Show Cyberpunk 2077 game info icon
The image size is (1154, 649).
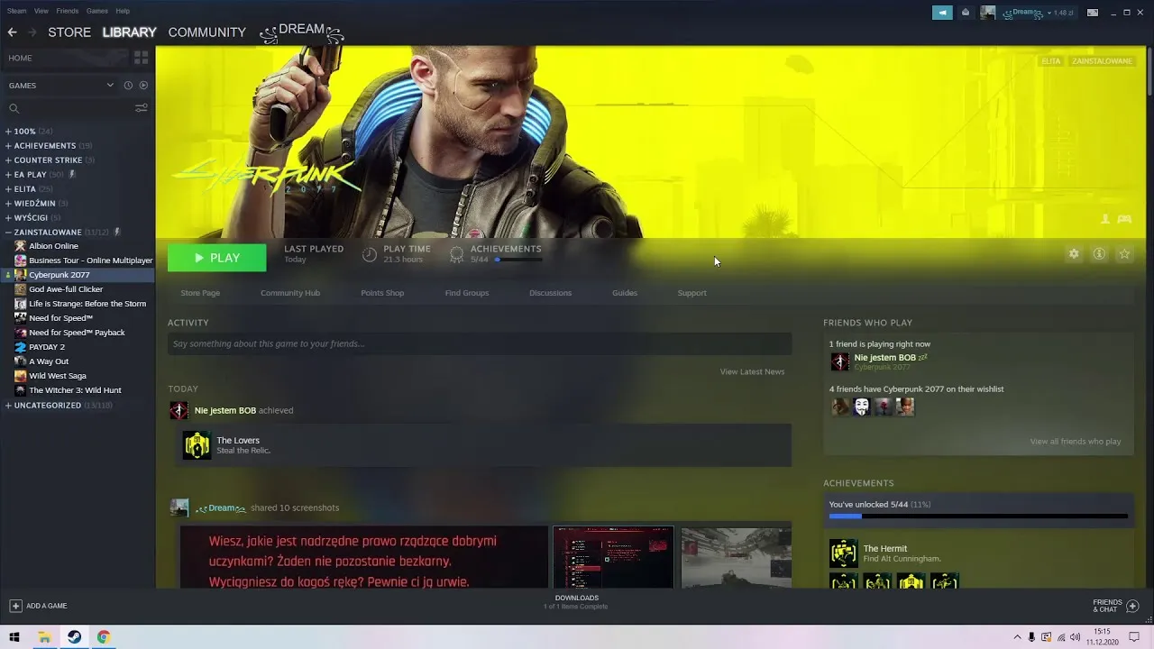1099,254
